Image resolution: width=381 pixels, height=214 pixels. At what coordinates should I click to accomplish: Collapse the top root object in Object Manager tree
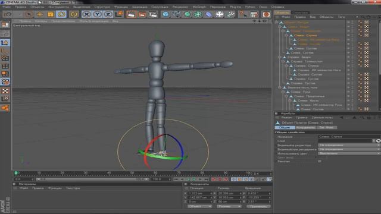[x=277, y=23]
